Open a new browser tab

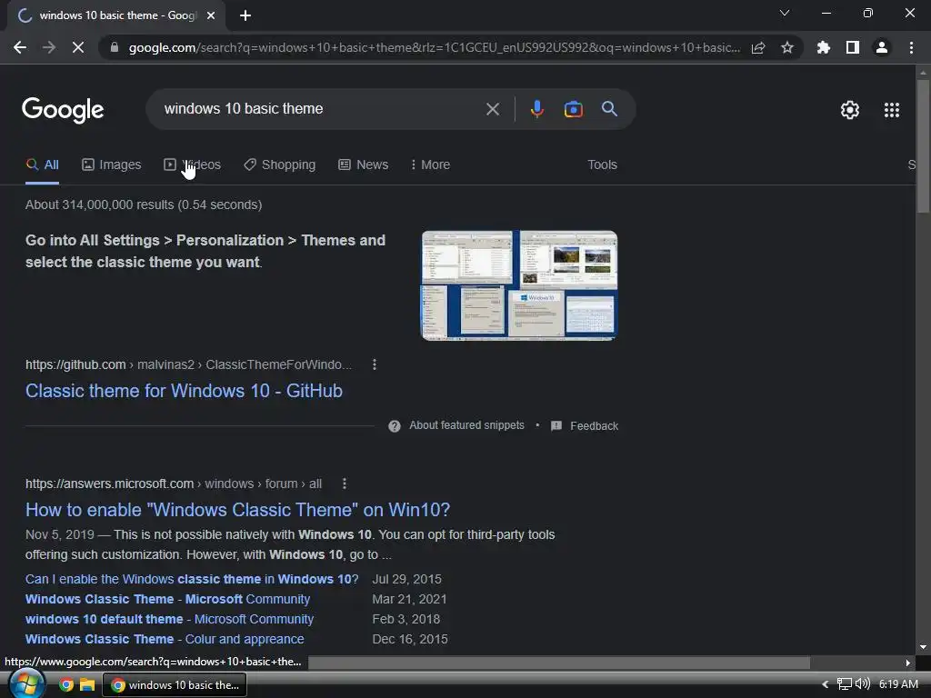tap(245, 15)
